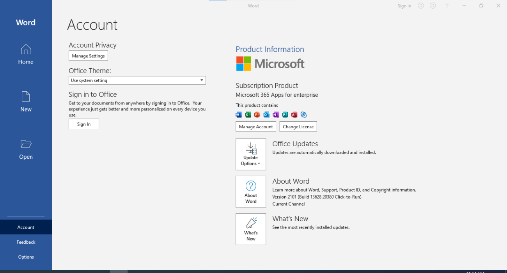Open the Home page in sidebar
This screenshot has height=273, width=507.
[26, 54]
